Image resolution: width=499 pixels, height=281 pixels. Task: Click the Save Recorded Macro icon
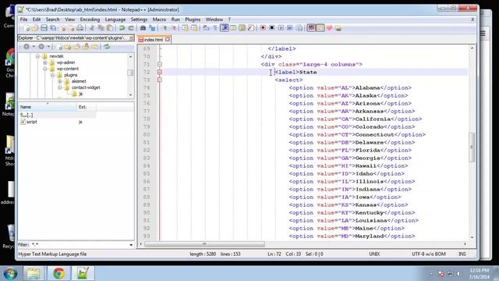click(x=299, y=28)
